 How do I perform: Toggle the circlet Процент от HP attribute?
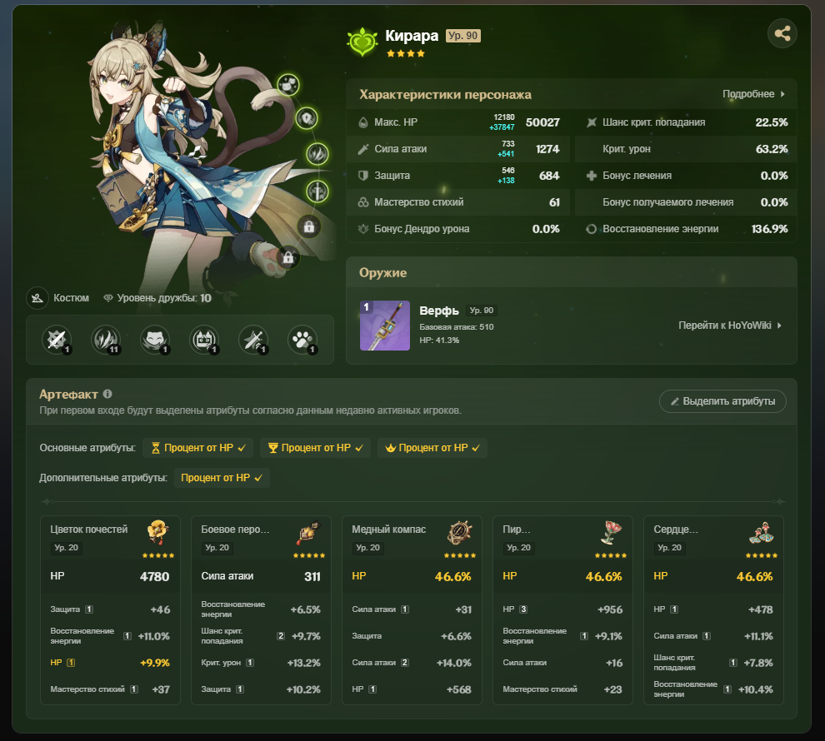tap(432, 448)
